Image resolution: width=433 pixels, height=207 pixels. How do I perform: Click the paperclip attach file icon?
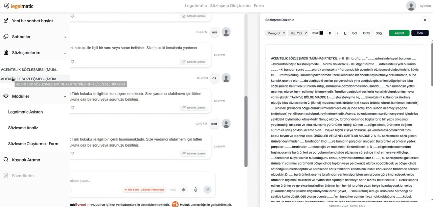pyautogui.click(x=184, y=190)
